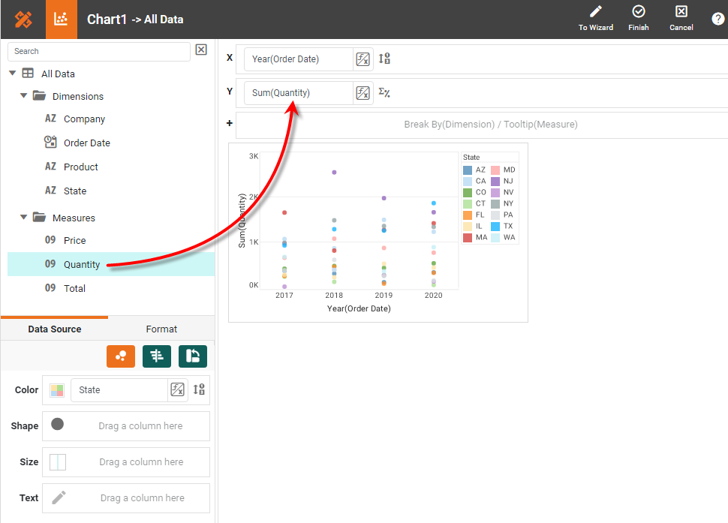This screenshot has height=523, width=728.
Task: Collapse the Measures folder
Action: pyautogui.click(x=25, y=217)
